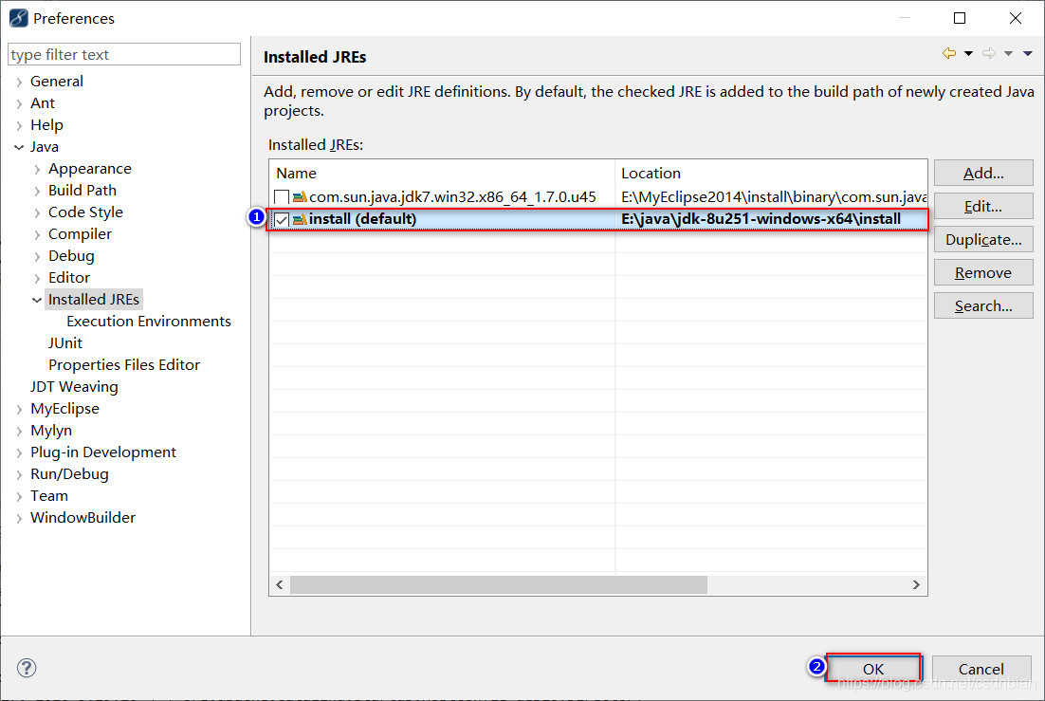The width and height of the screenshot is (1045, 701).
Task: Select the JDT Weaving category
Action: (x=74, y=387)
